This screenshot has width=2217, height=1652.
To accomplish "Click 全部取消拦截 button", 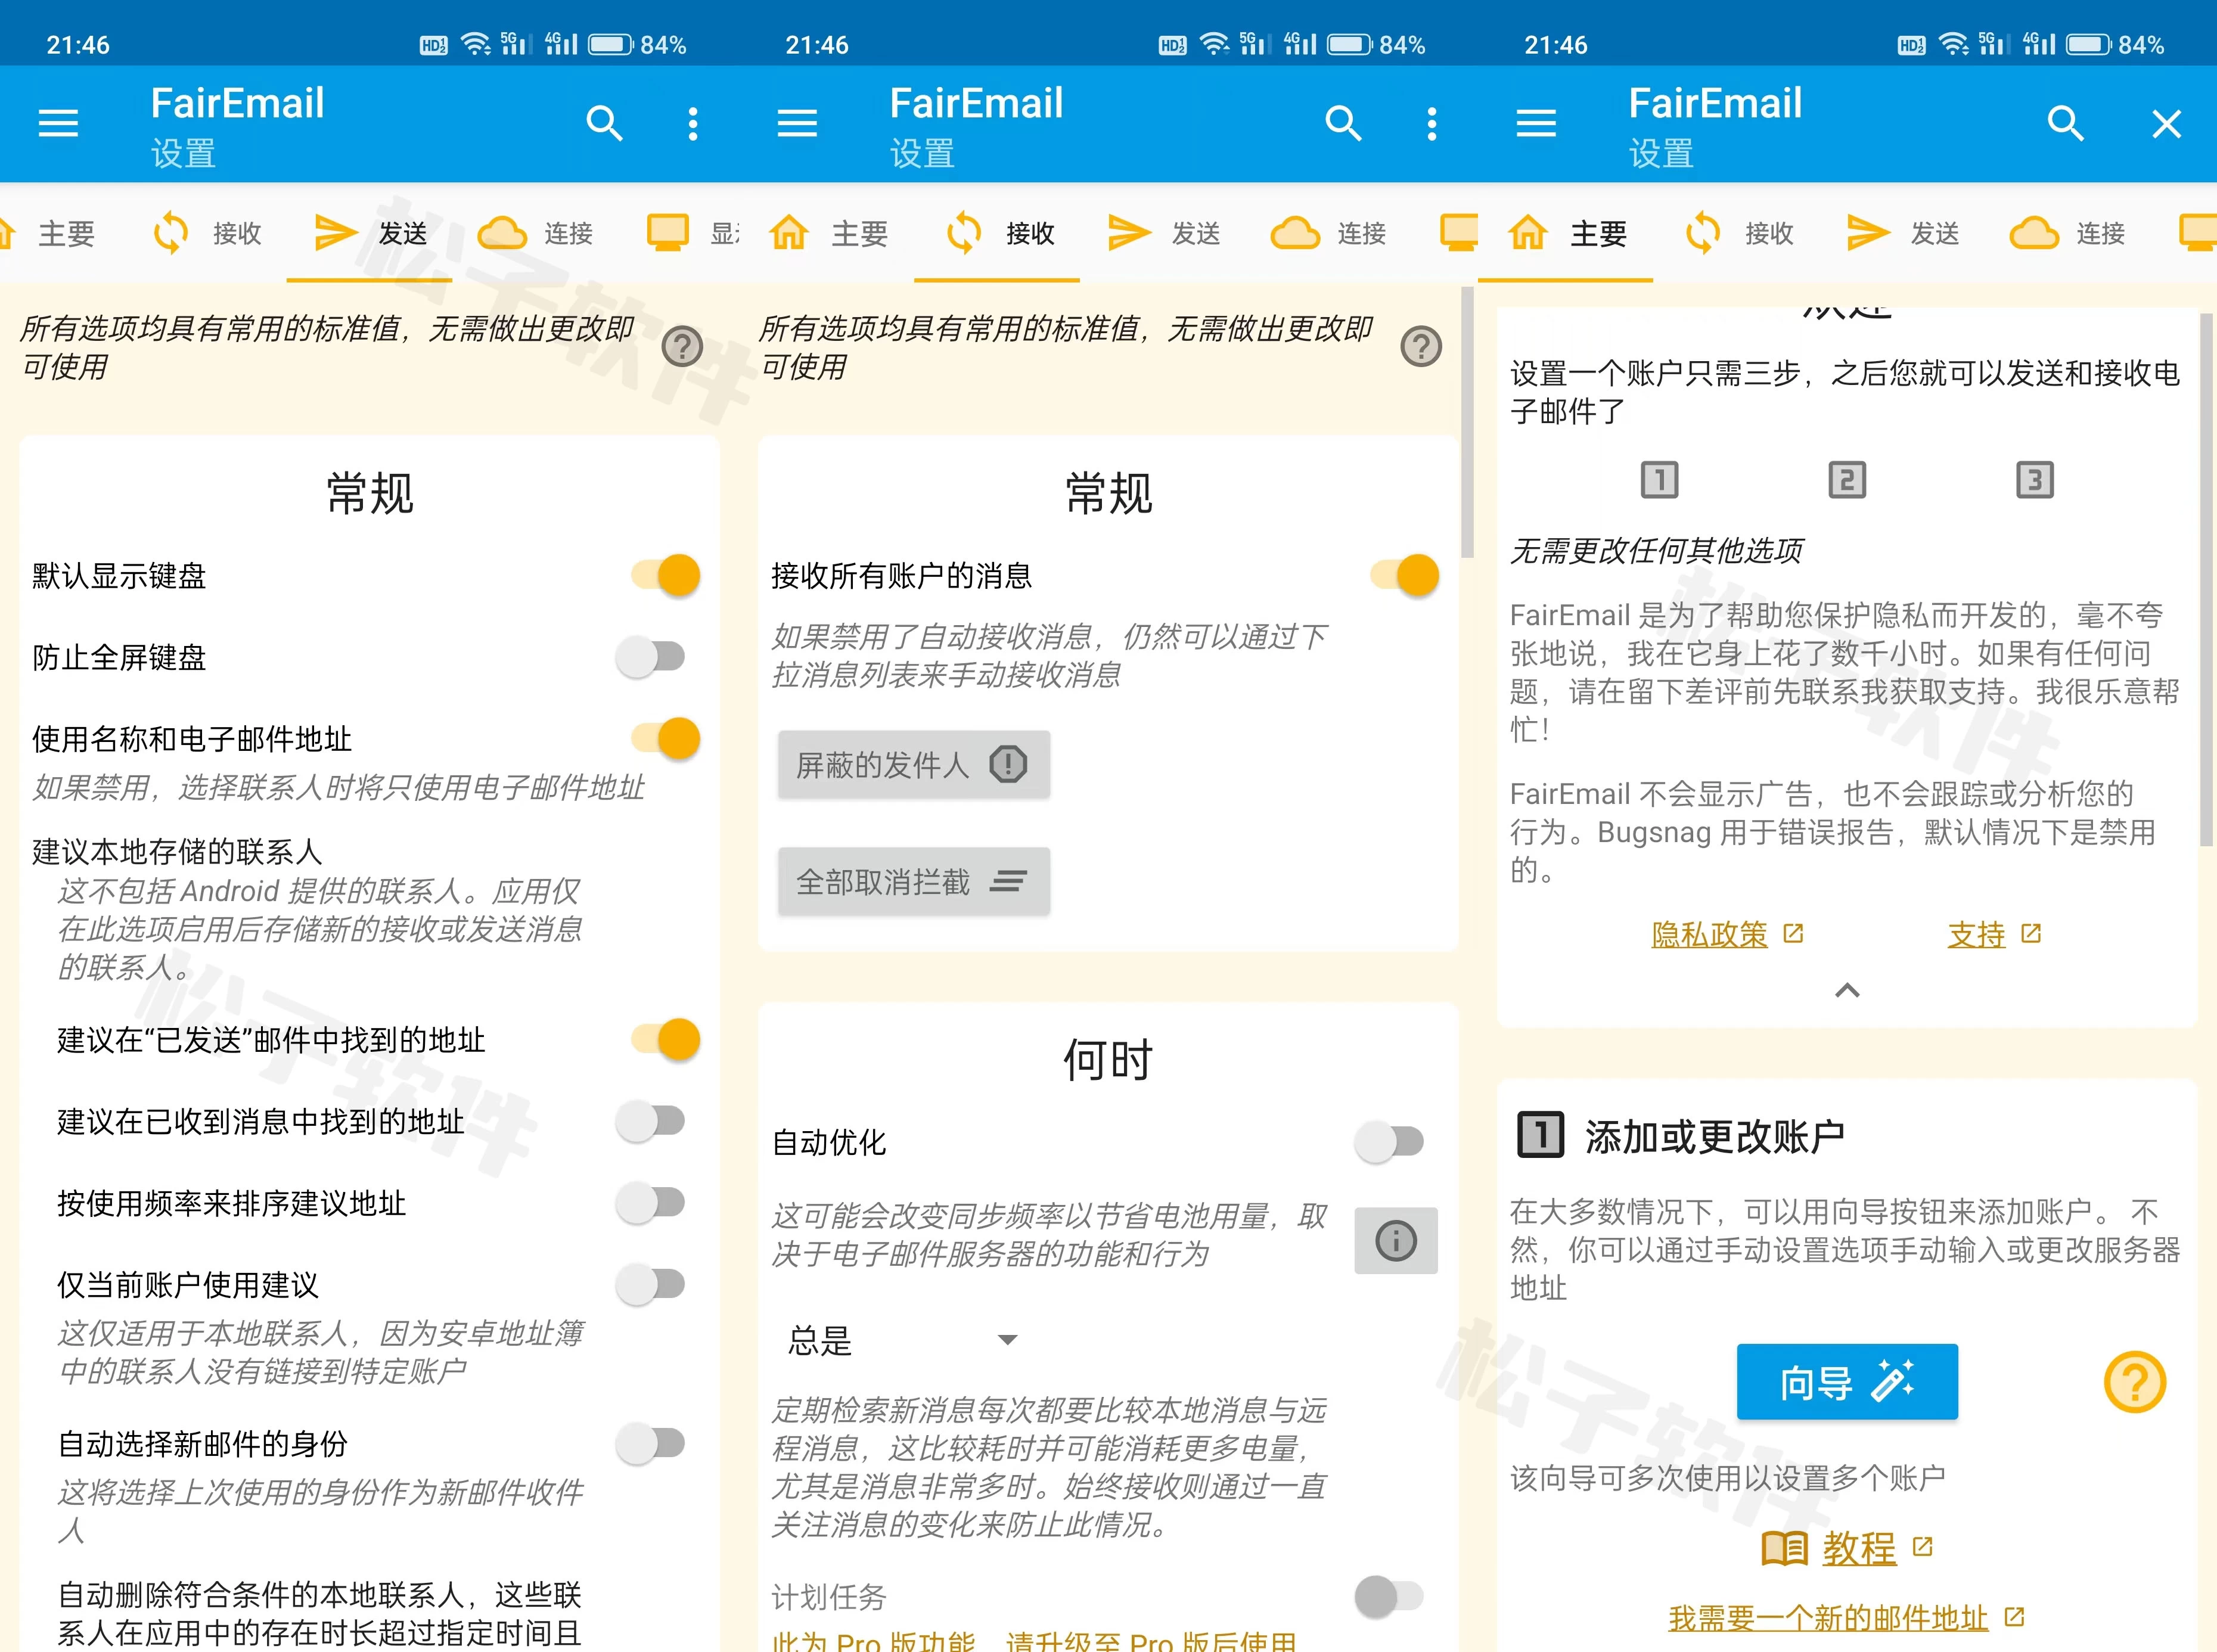I will click(x=914, y=881).
